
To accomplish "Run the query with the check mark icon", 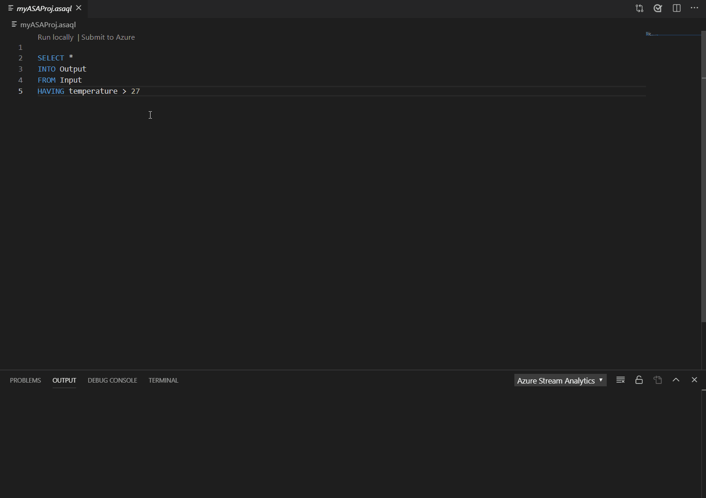I will 658,8.
